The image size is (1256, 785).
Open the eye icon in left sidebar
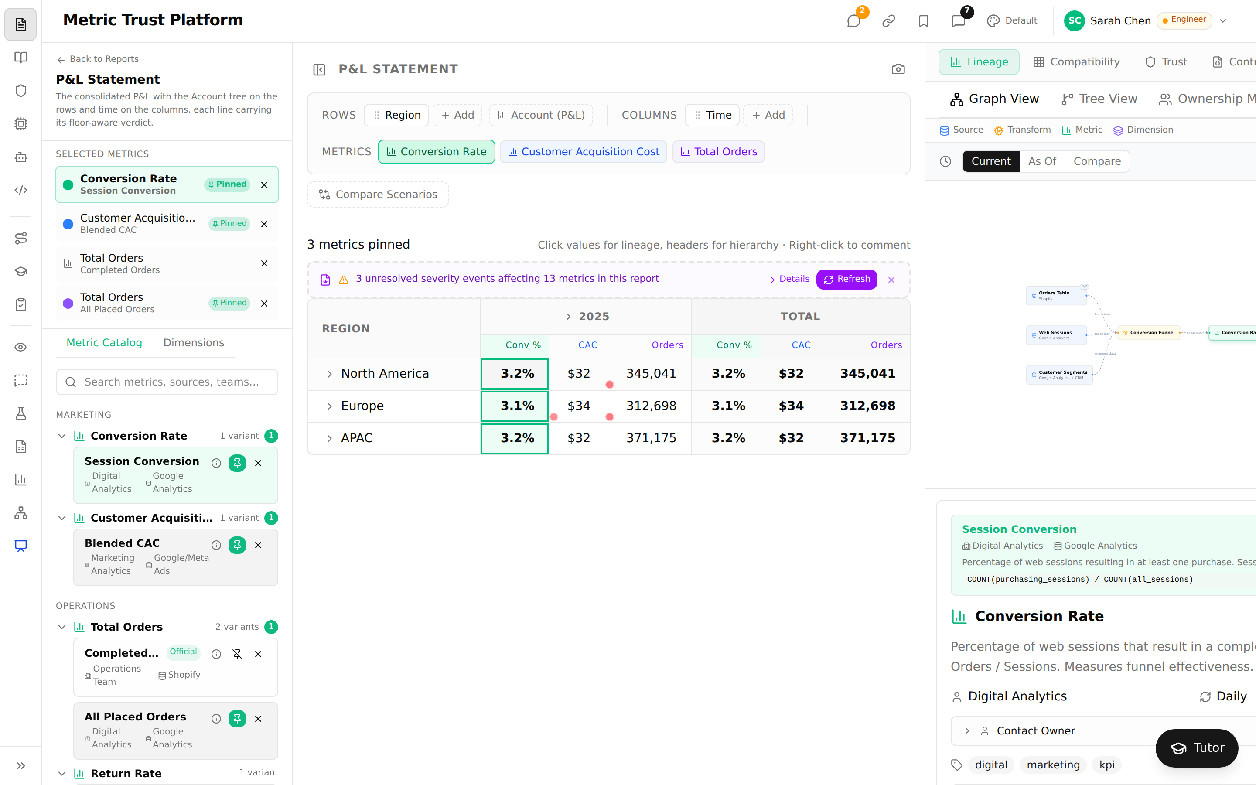[21, 347]
